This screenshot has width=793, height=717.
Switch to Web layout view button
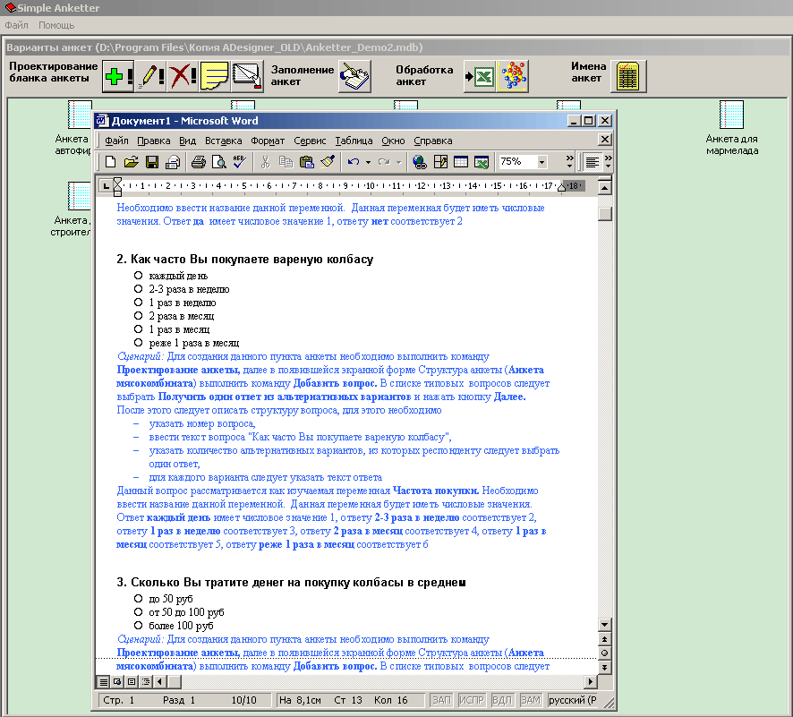[x=117, y=681]
